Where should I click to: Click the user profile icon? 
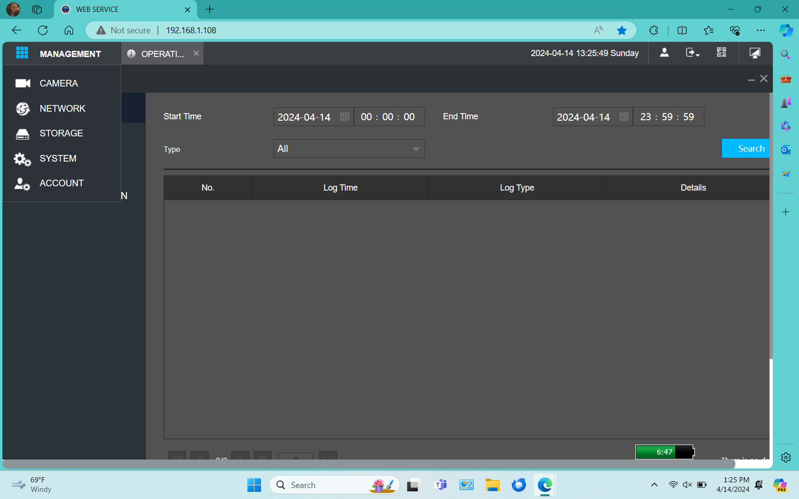point(664,53)
